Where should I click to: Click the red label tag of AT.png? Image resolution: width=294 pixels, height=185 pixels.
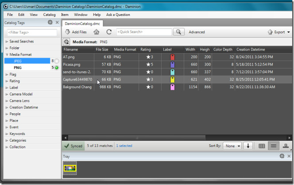pyautogui.click(x=172, y=57)
